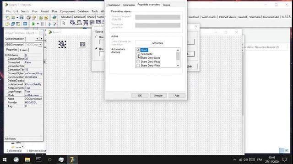Click the Save toolbar icon
Viewport: 293px width, 164px height.
22,18
